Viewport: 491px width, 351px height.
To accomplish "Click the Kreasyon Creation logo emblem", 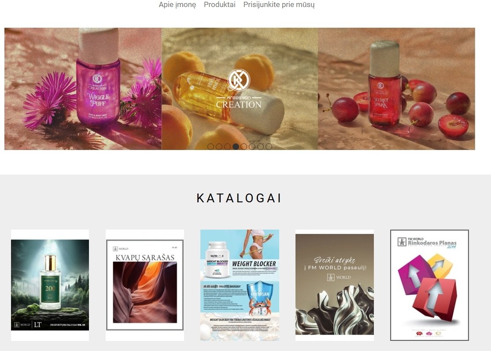I will (x=239, y=80).
